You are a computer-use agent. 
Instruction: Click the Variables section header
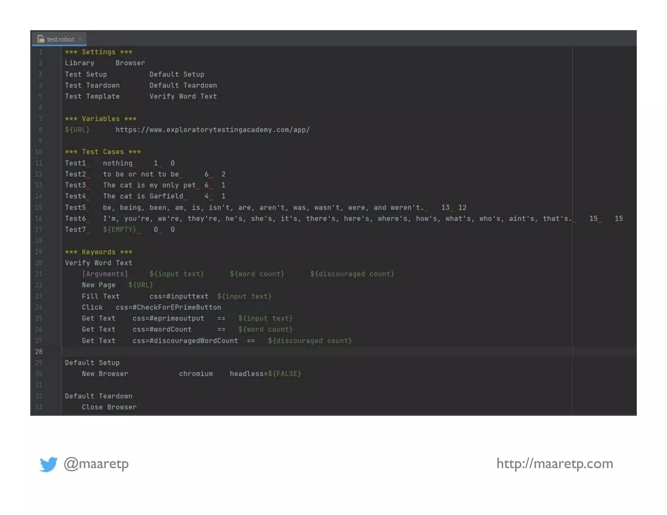tap(100, 119)
